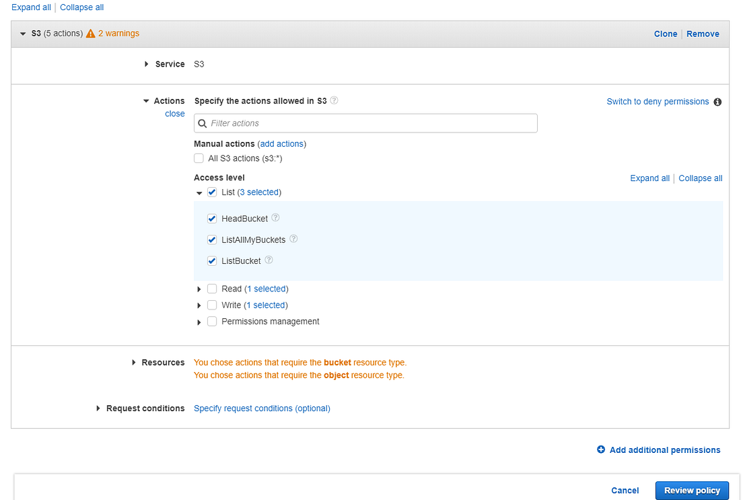Click the Clone link in S3 header
The width and height of the screenshot is (743, 500).
point(666,34)
